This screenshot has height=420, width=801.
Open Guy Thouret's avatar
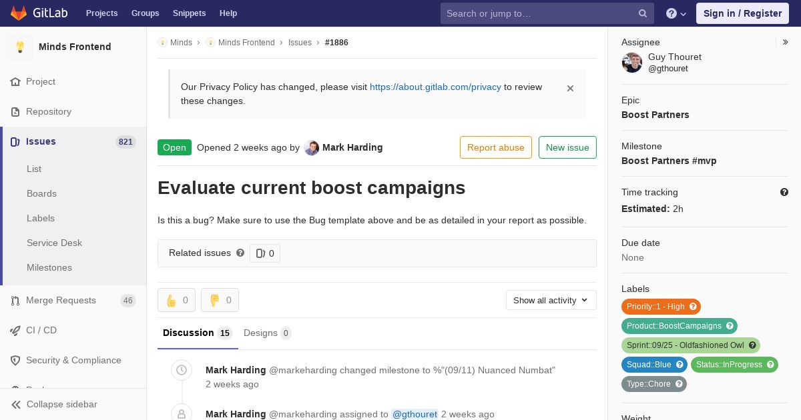pos(632,63)
